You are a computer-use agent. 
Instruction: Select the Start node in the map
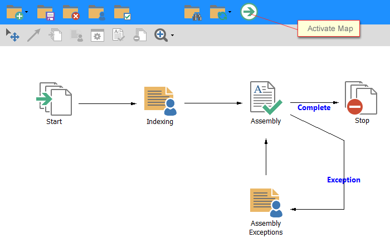click(54, 99)
